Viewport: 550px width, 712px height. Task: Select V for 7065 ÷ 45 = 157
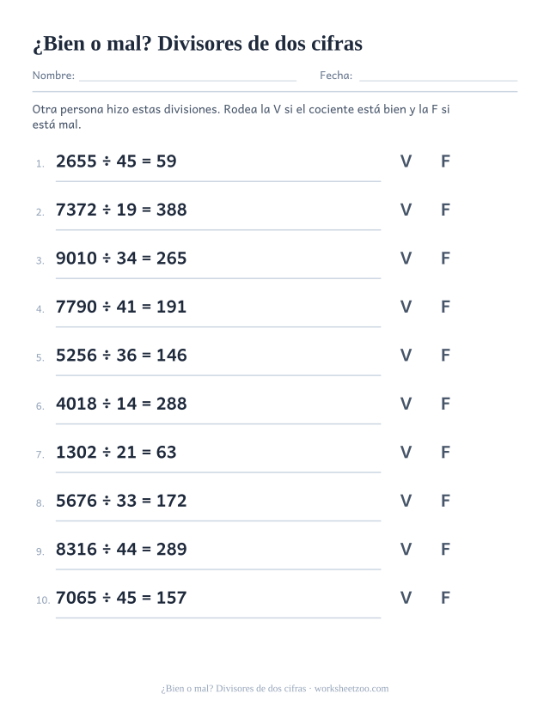406,598
